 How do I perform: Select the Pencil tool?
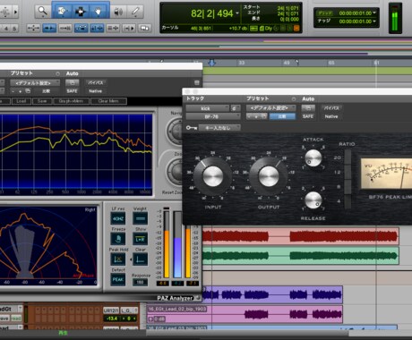[135, 12]
